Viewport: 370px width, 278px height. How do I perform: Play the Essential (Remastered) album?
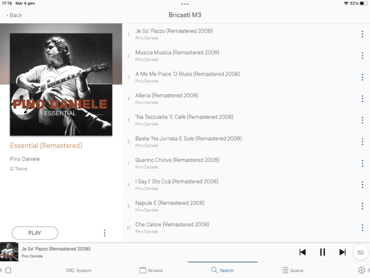35,233
